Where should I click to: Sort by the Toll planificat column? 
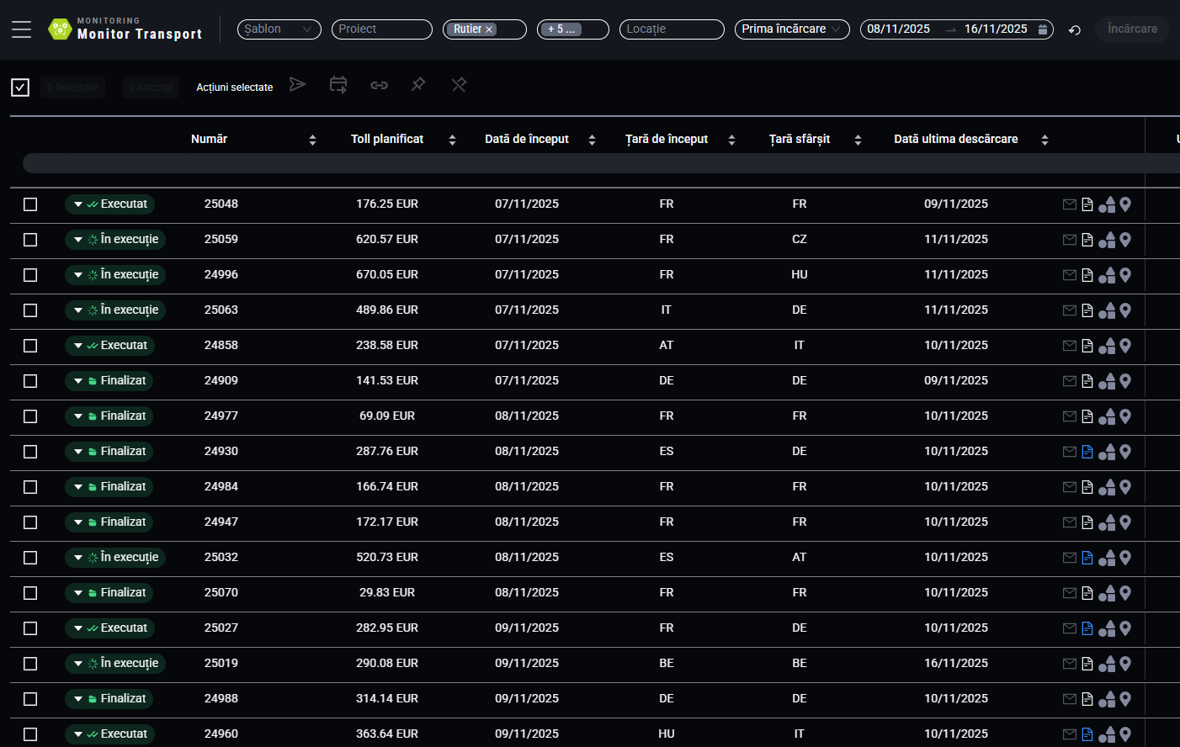[x=452, y=139]
